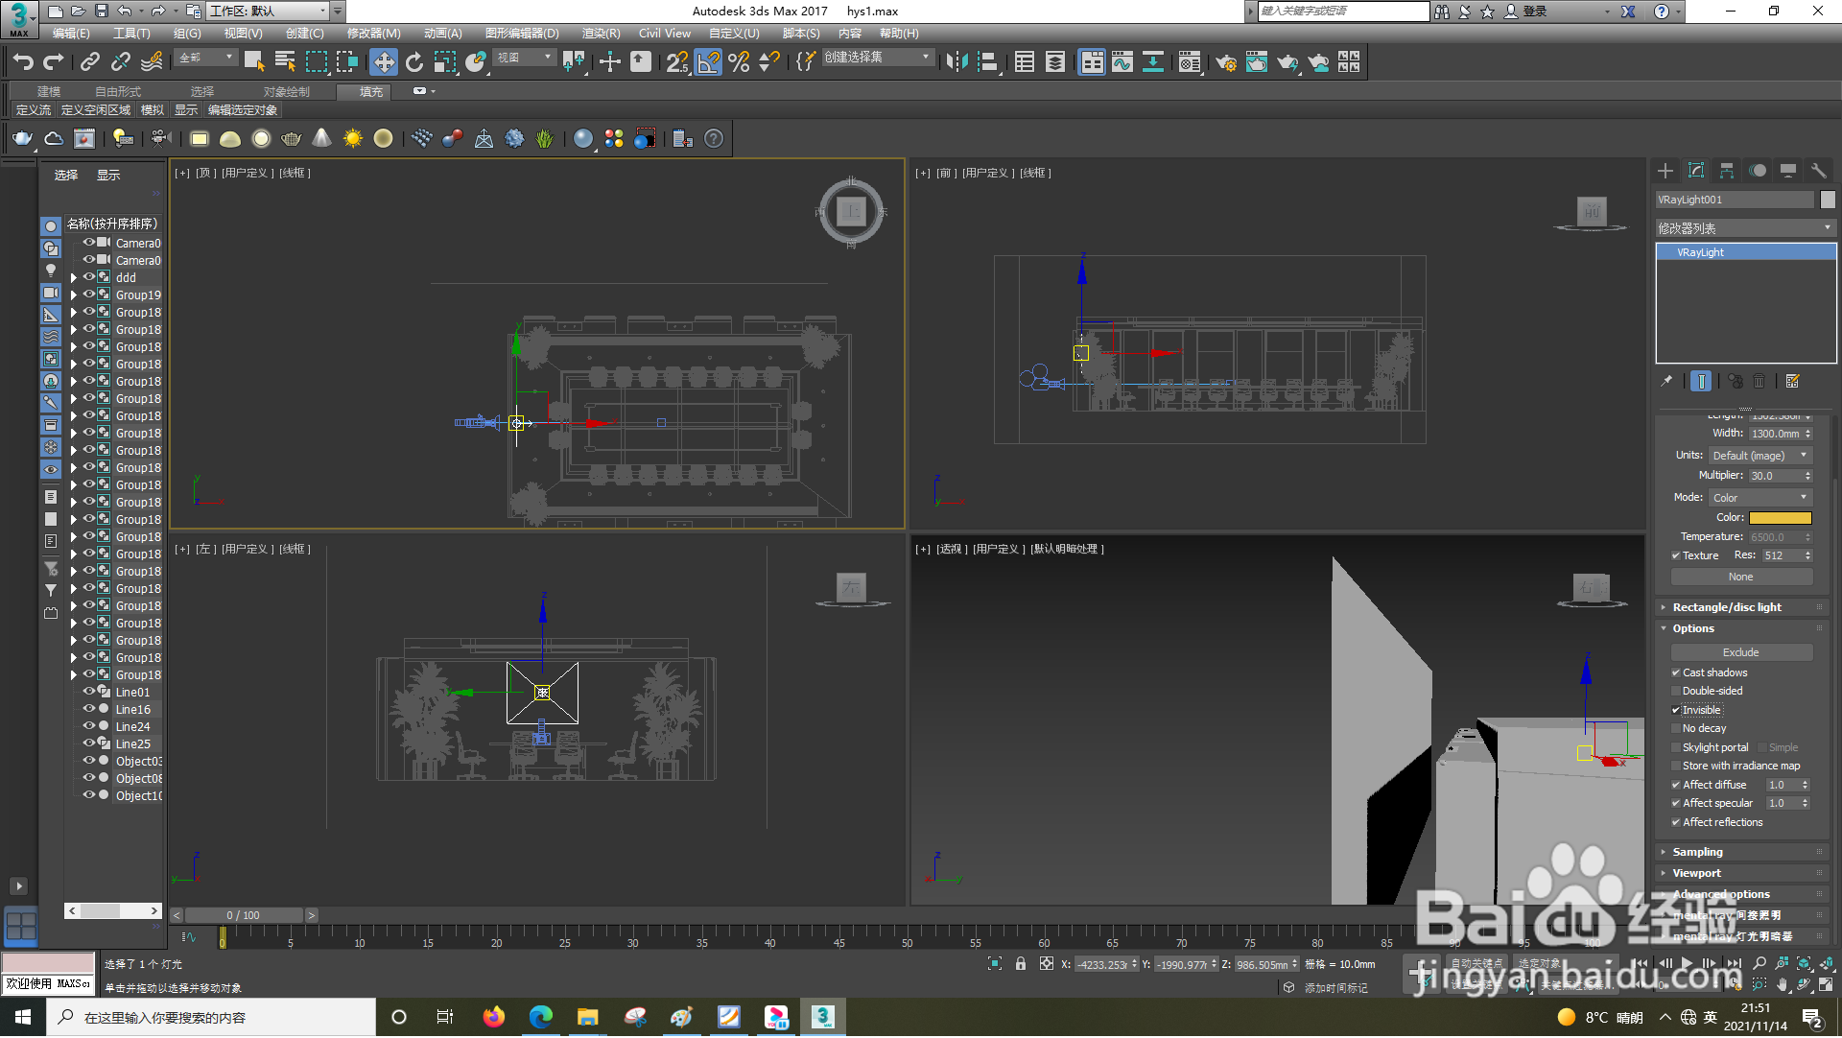Open the Modify panel tab
This screenshot has width=1842, height=1038.
pyautogui.click(x=1696, y=171)
